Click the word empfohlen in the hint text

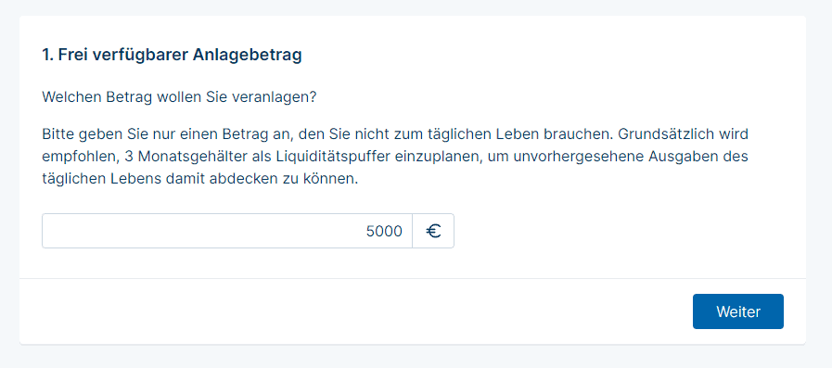tap(80, 157)
